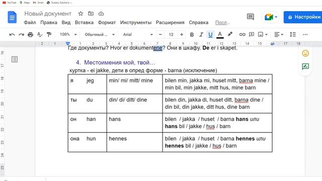Open the Вид menu

[66, 23]
